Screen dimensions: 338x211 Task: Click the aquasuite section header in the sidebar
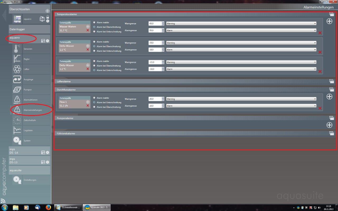29,170
